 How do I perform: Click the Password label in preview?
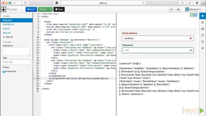127,45
